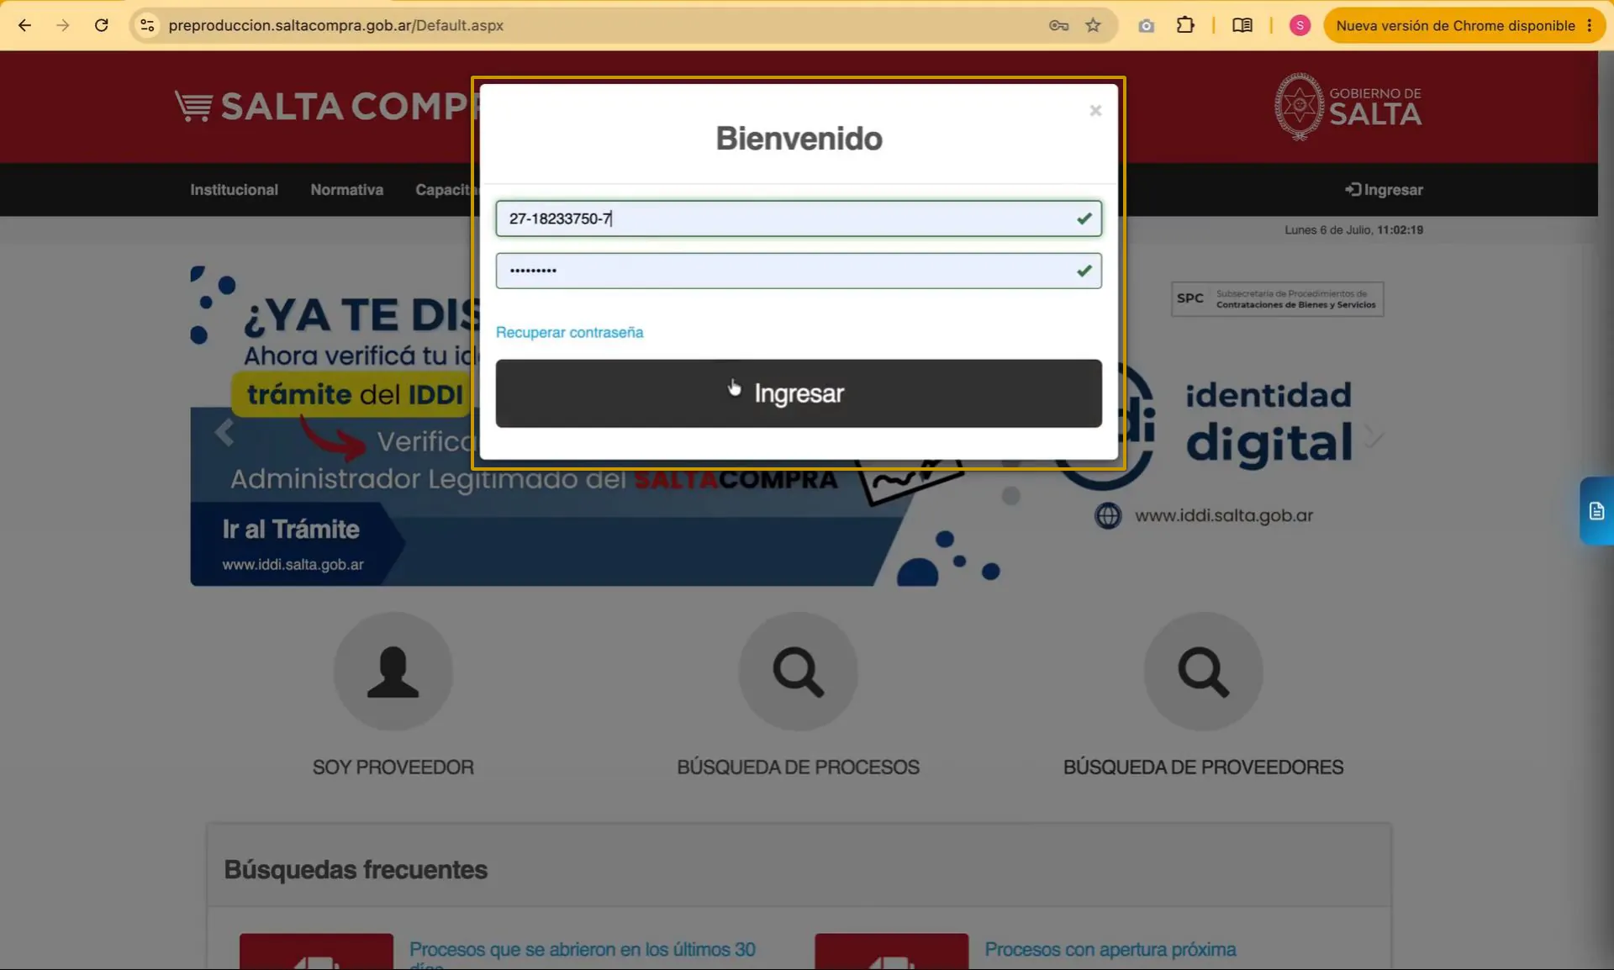
Task: Click the Soy Proveedor person icon
Action: click(x=393, y=672)
